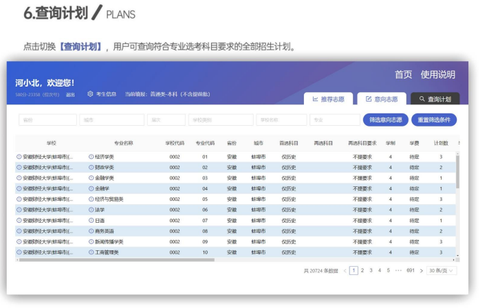This screenshot has width=489, height=308.
Task: Click info icon beside 经济学类 major
Action: pyautogui.click(x=91, y=157)
